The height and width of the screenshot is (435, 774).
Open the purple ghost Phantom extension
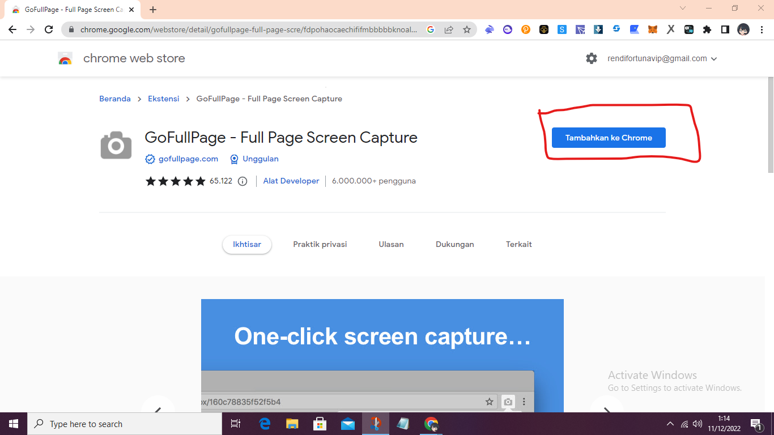pos(508,29)
